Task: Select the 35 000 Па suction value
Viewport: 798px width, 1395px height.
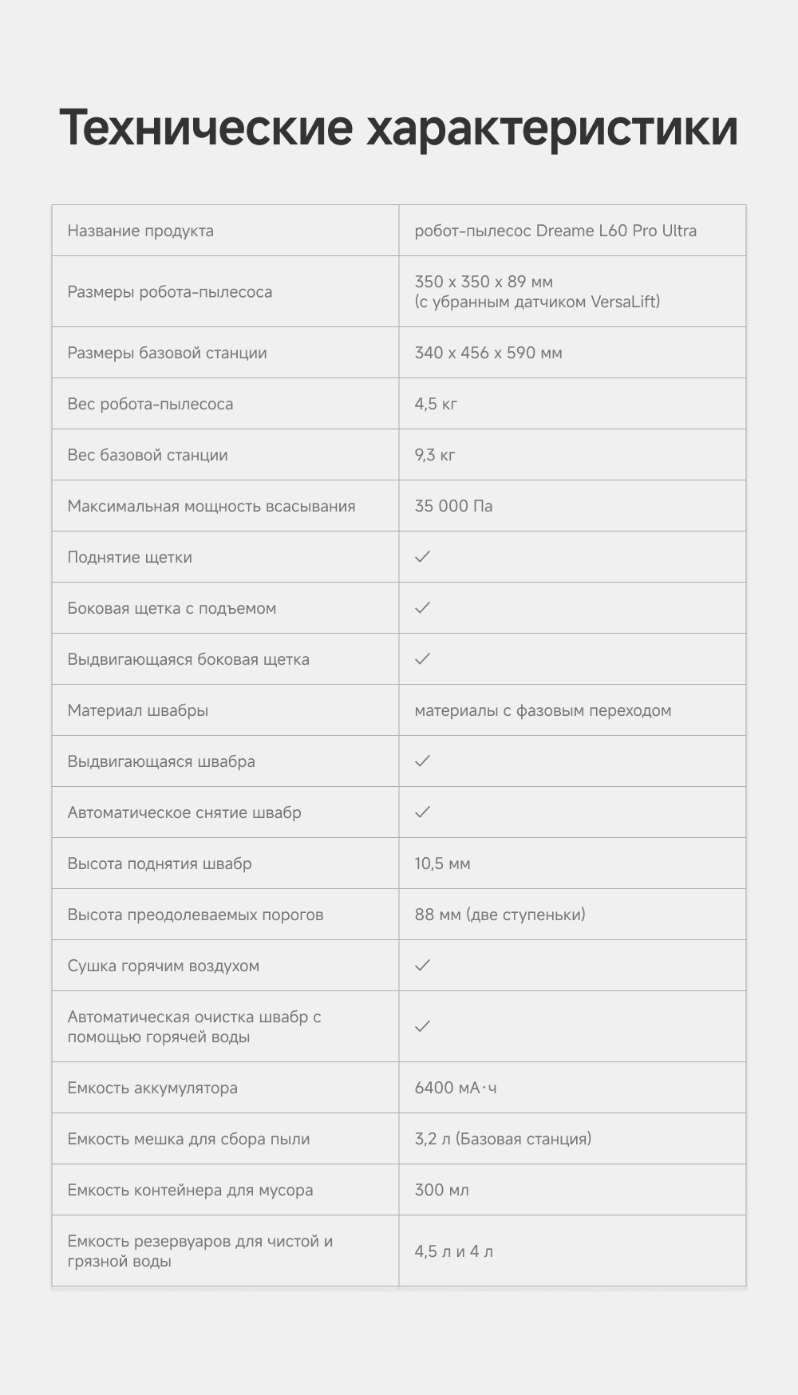Action: point(453,506)
